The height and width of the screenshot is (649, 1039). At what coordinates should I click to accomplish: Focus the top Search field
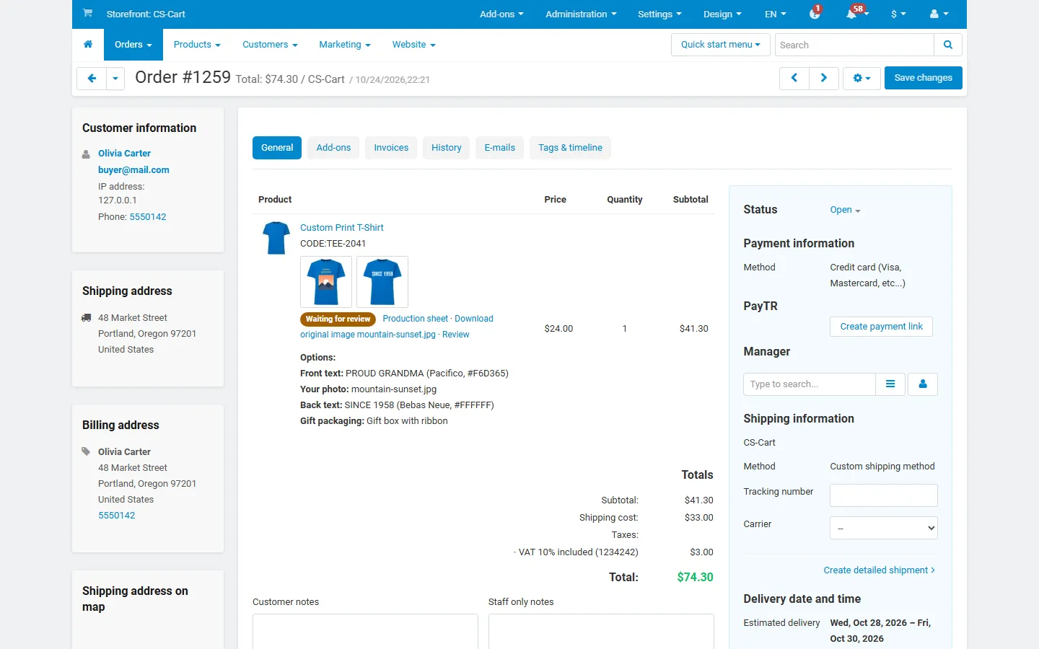tap(854, 45)
